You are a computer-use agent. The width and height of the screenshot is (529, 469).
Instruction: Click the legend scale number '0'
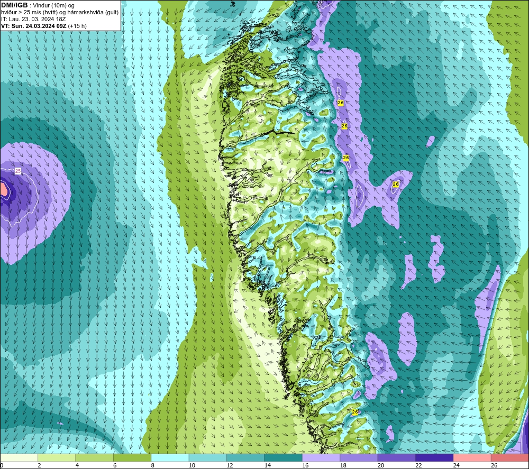2,465
